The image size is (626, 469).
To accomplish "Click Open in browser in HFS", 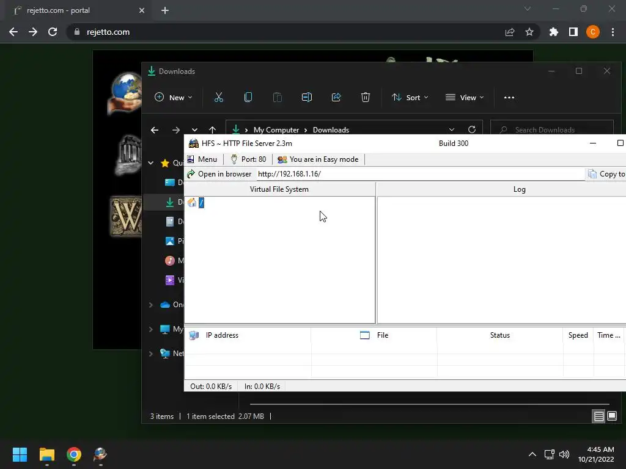I will pyautogui.click(x=219, y=174).
